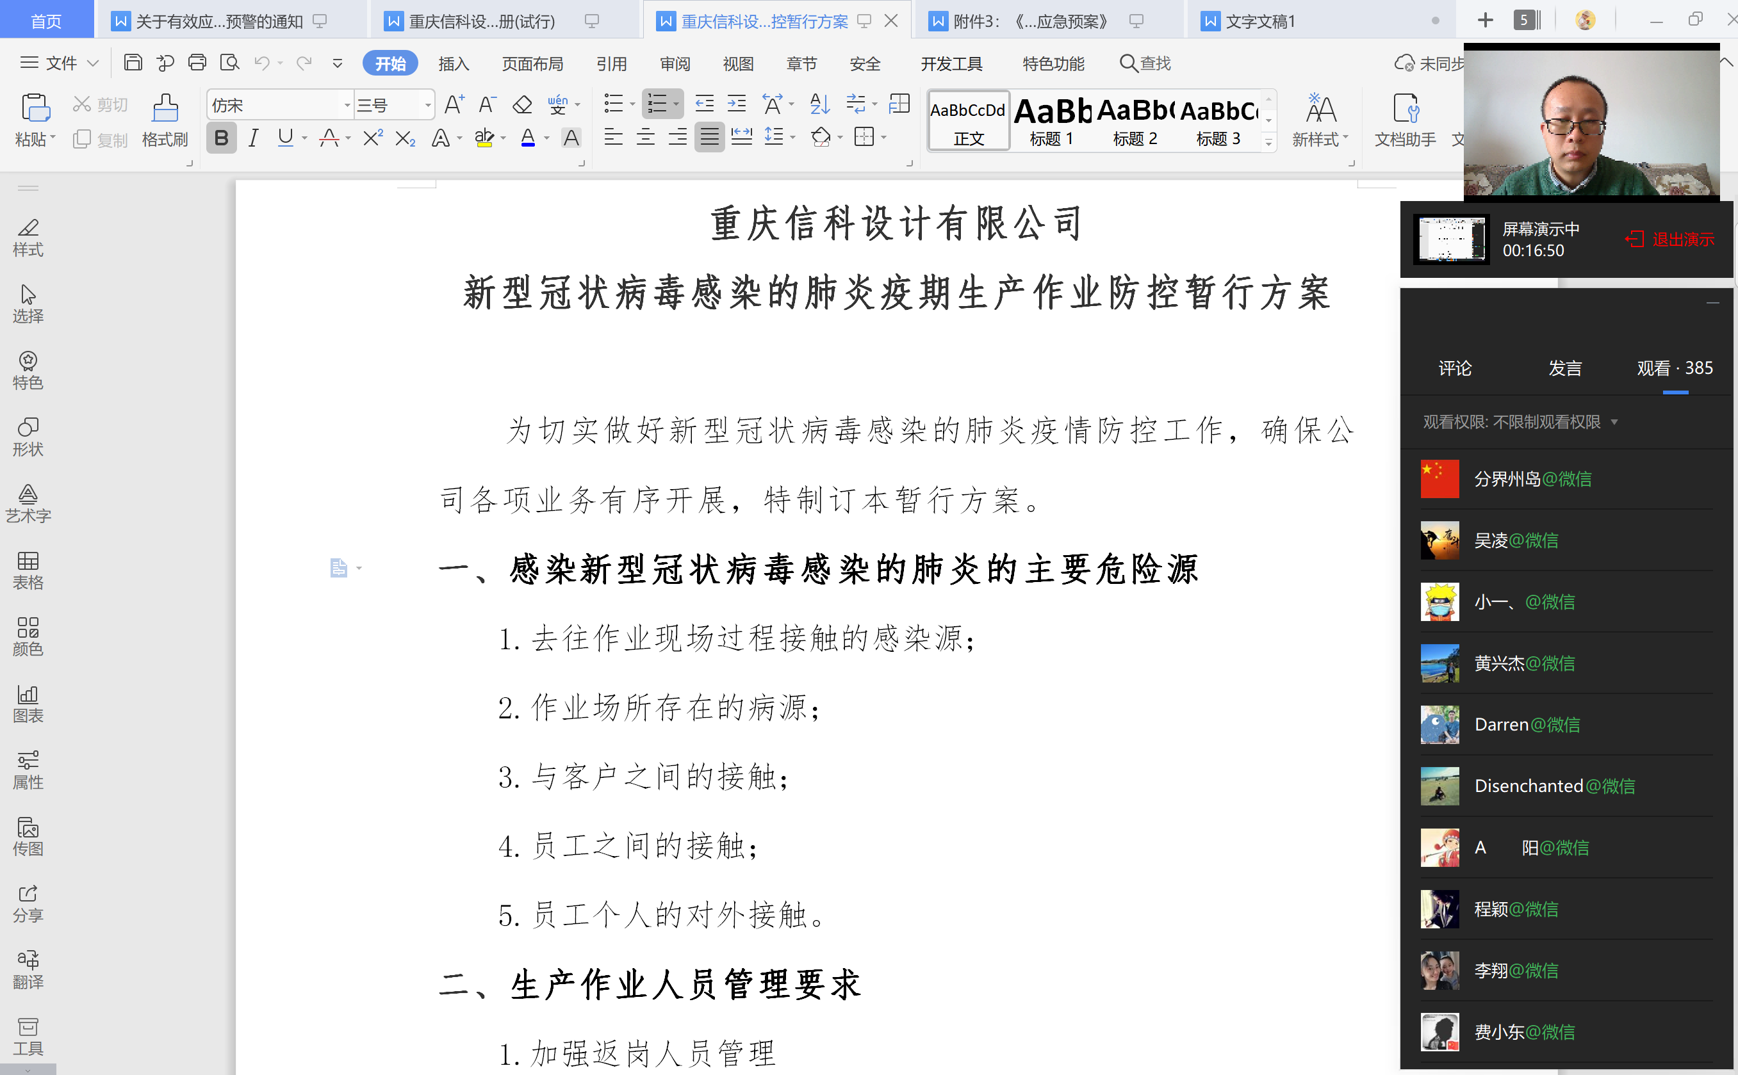Toggle Justify alignment

(709, 136)
